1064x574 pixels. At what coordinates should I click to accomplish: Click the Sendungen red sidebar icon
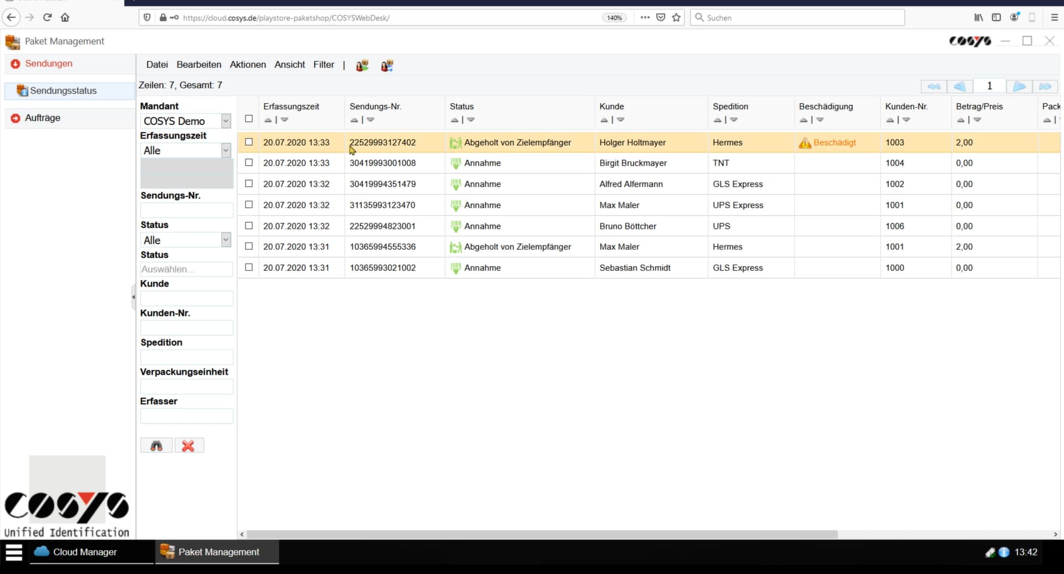click(16, 64)
